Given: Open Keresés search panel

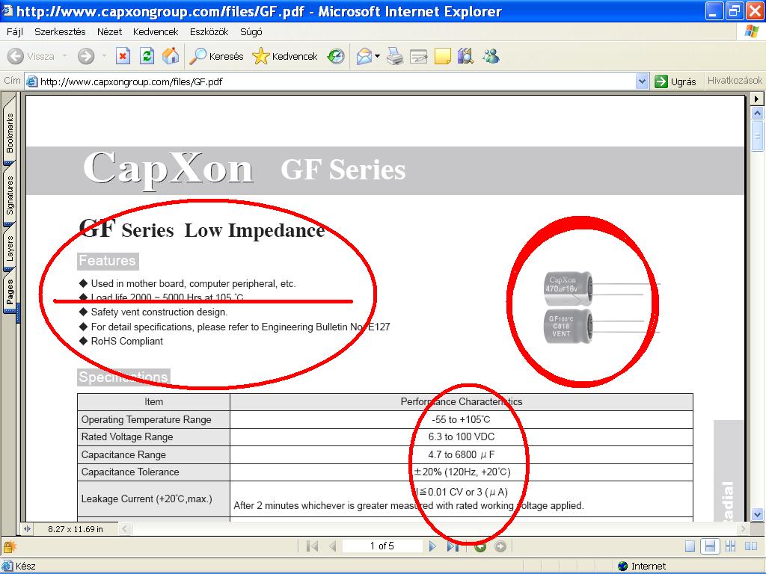Looking at the screenshot, I should click(216, 57).
